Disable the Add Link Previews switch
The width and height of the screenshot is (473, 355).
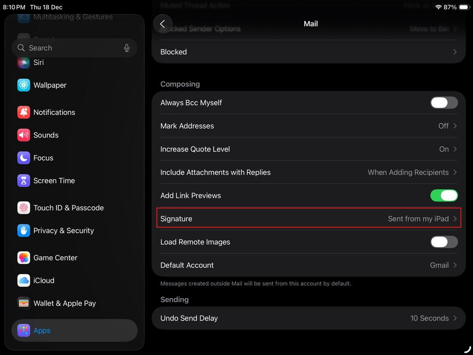[444, 195]
